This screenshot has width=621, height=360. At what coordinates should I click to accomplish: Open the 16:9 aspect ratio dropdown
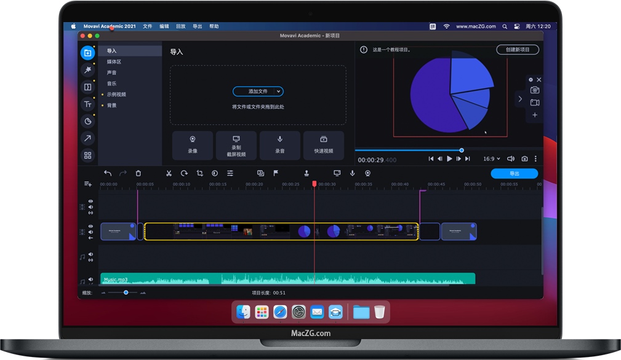492,158
